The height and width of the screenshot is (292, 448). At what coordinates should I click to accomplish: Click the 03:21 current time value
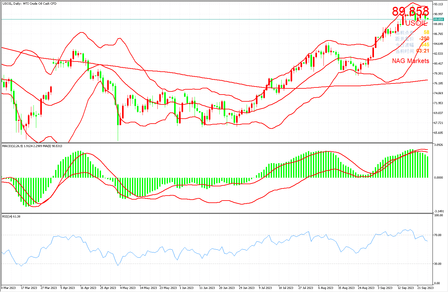(x=423, y=51)
